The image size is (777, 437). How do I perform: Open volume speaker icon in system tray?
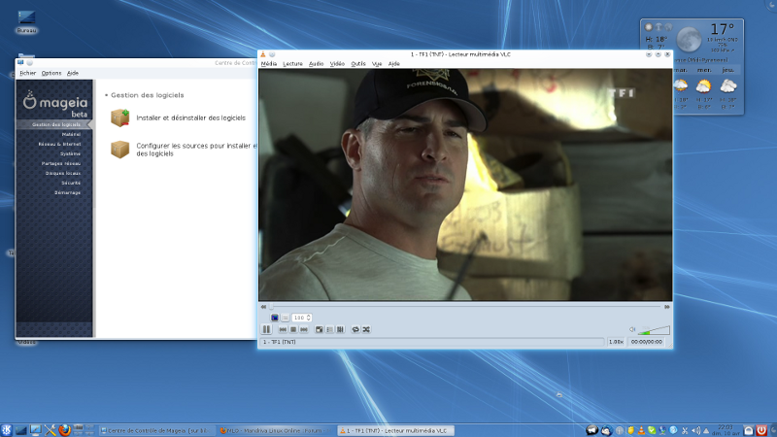coord(696,430)
